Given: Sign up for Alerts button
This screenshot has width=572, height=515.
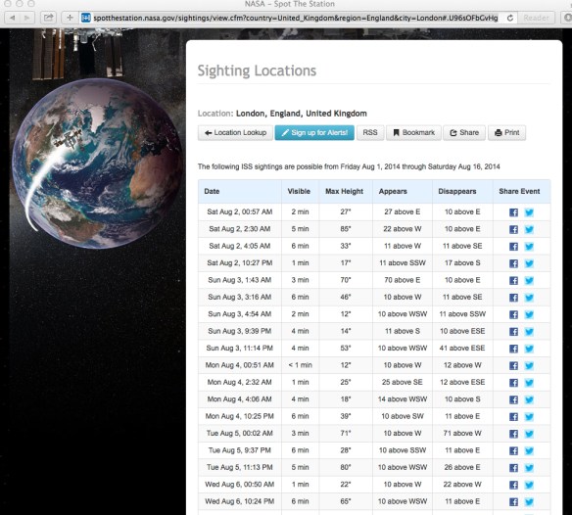Looking at the screenshot, I should tap(314, 133).
